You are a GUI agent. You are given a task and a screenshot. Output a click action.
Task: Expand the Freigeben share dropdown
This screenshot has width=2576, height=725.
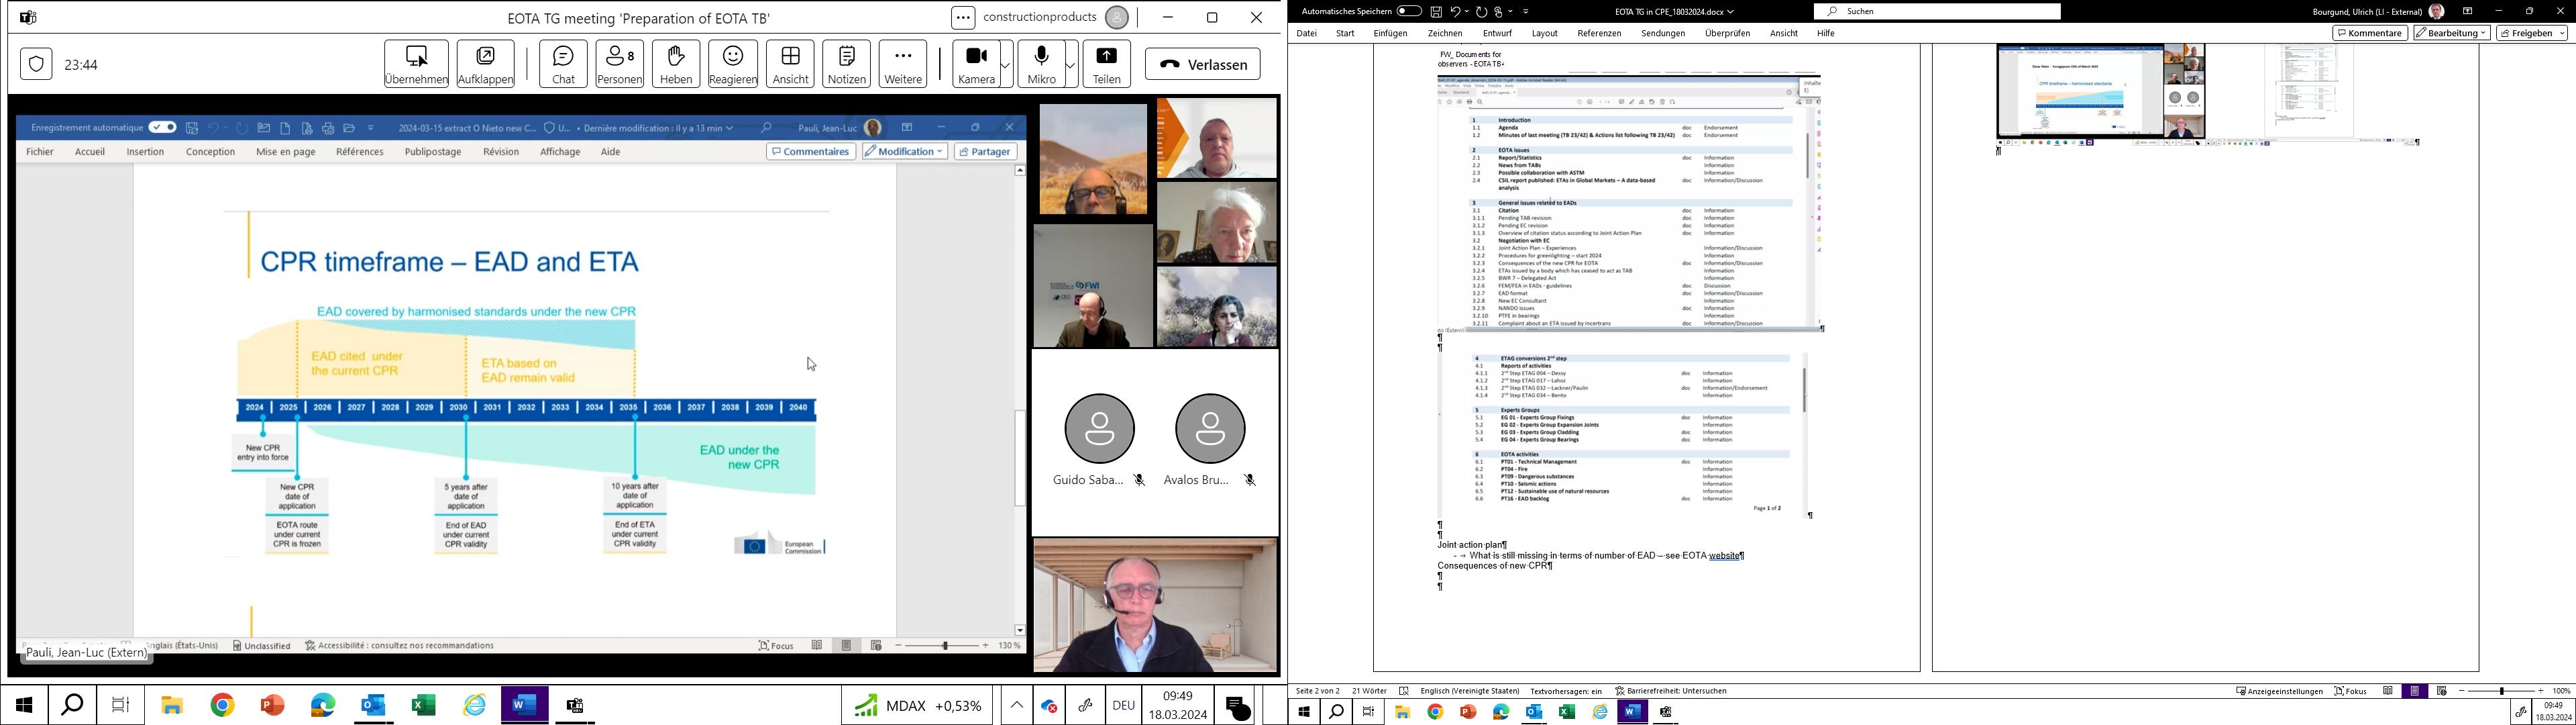click(x=2562, y=33)
